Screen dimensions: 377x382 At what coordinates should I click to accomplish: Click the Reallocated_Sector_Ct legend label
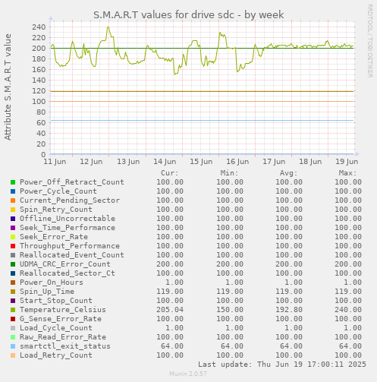click(68, 273)
